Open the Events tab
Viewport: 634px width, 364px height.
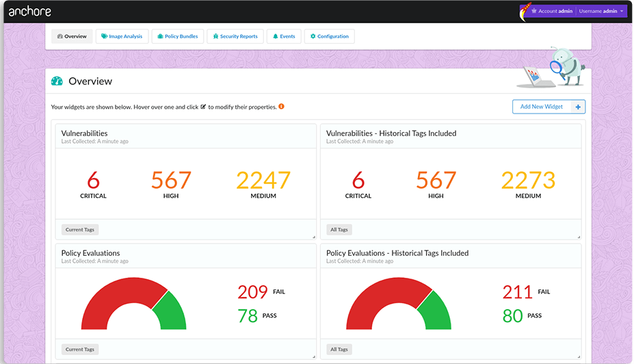[x=283, y=36]
